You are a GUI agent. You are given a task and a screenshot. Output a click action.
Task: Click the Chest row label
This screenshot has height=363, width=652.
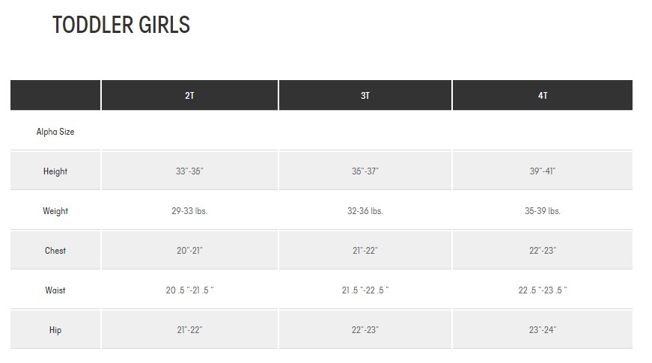(x=55, y=251)
